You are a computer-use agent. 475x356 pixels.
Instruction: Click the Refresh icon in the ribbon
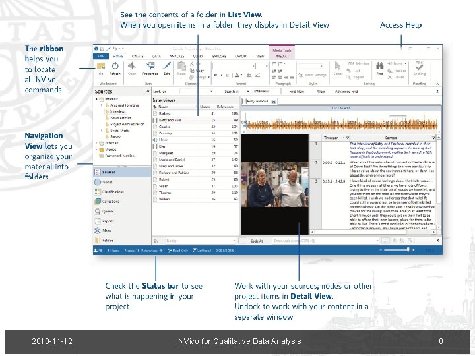pos(115,66)
